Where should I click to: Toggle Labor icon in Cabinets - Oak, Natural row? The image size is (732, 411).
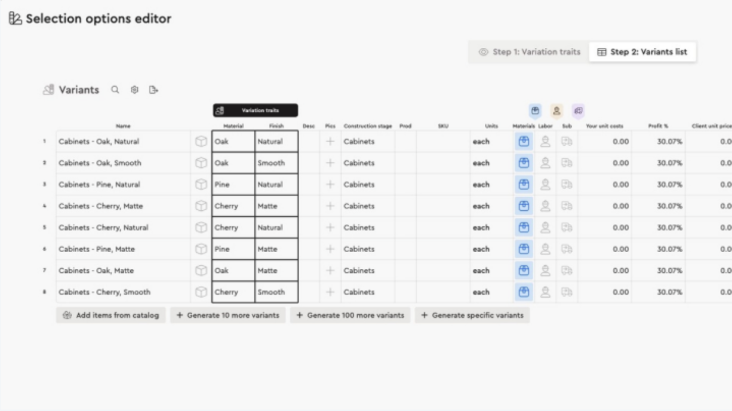tap(545, 142)
